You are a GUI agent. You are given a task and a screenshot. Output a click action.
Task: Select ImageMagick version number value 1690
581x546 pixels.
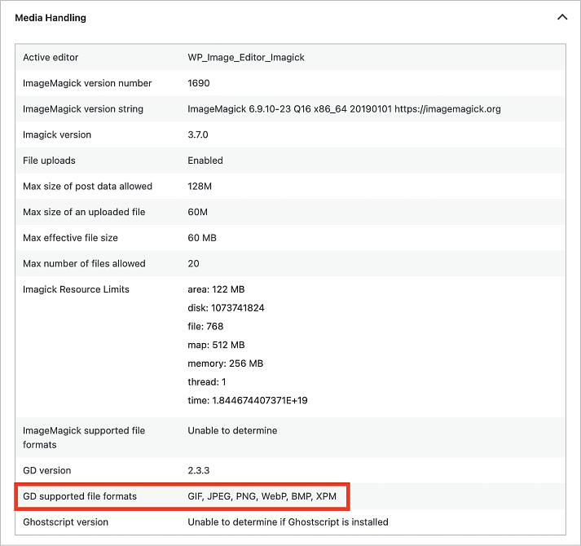click(199, 83)
